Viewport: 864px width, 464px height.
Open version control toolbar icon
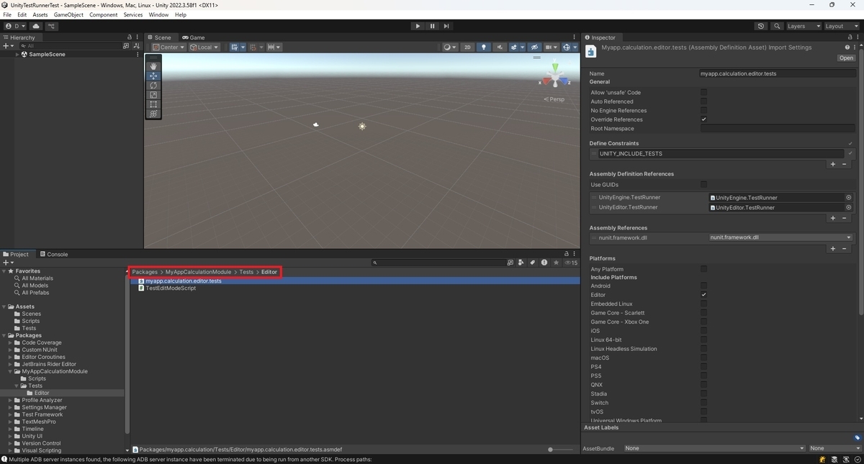point(52,26)
